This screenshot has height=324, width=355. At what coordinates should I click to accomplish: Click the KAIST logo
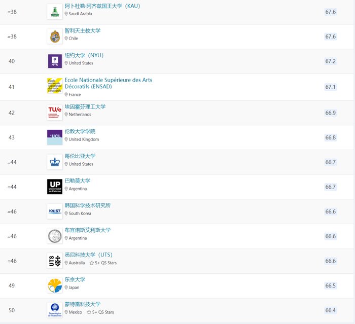(x=55, y=211)
